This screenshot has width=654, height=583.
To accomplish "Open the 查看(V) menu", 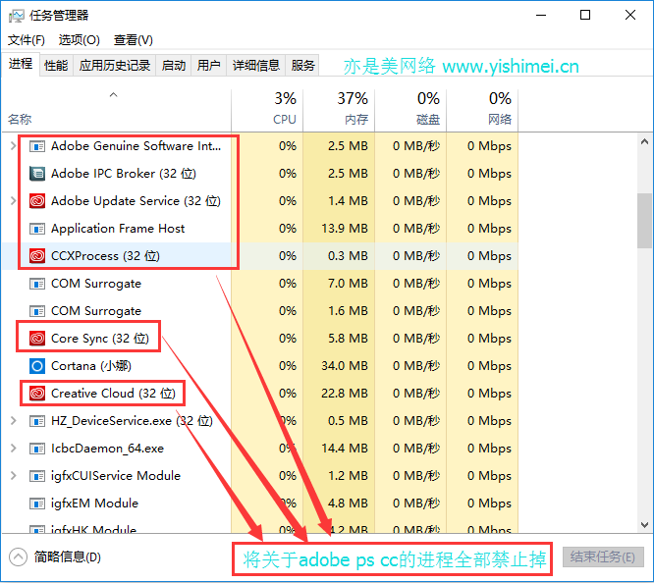I will coord(134,40).
